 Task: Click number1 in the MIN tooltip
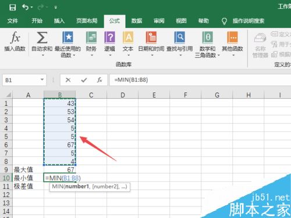point(77,187)
